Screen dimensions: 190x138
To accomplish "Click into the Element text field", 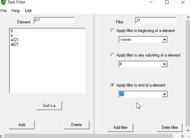I will tap(54, 20).
